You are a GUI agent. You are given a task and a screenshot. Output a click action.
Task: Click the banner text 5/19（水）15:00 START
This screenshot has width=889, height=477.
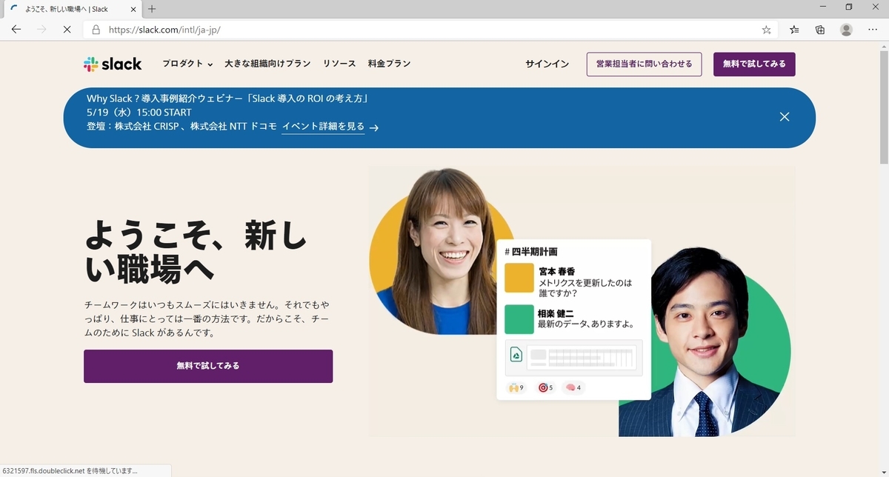point(139,113)
